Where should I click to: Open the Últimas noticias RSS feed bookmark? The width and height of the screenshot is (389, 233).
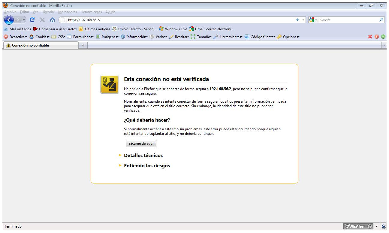95,29
